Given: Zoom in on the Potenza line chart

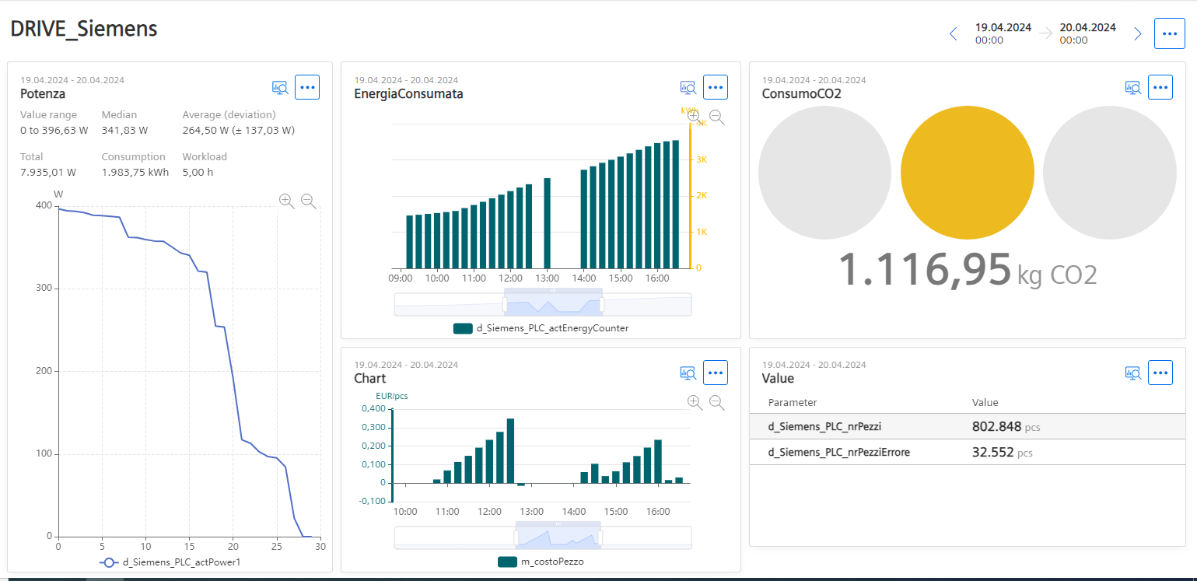Looking at the screenshot, I should coord(286,201).
